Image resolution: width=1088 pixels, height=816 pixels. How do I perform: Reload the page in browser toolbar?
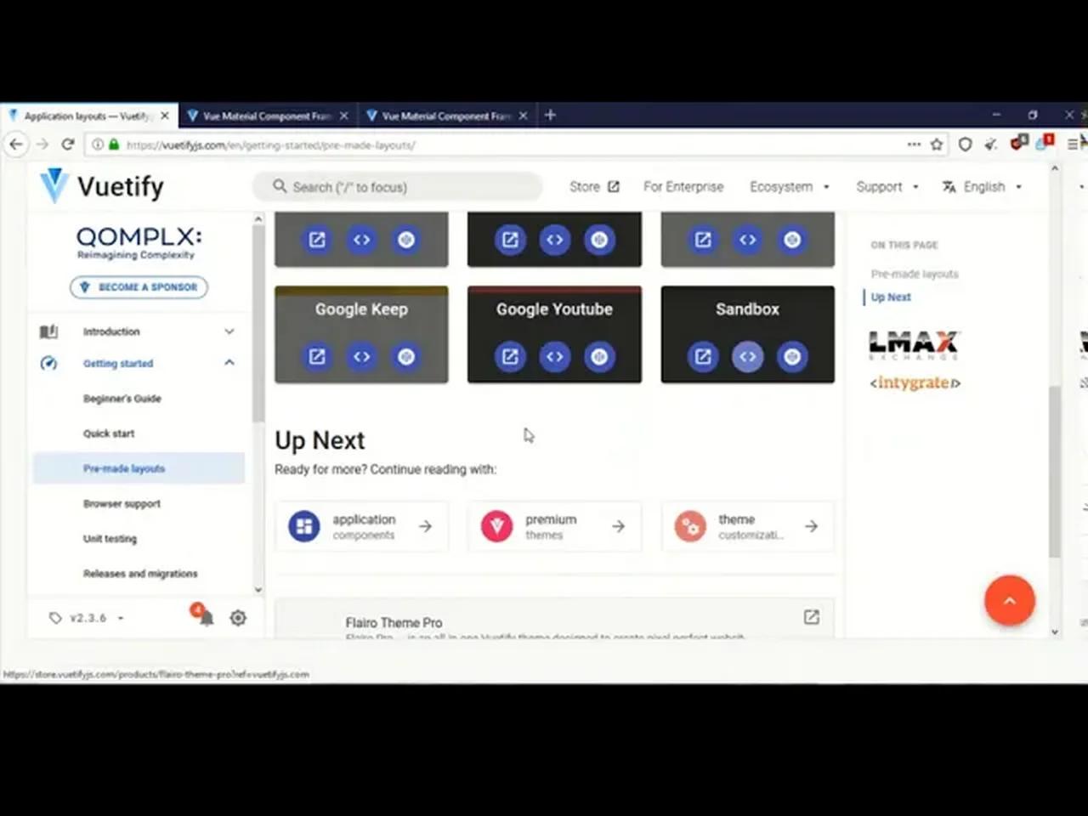[68, 144]
